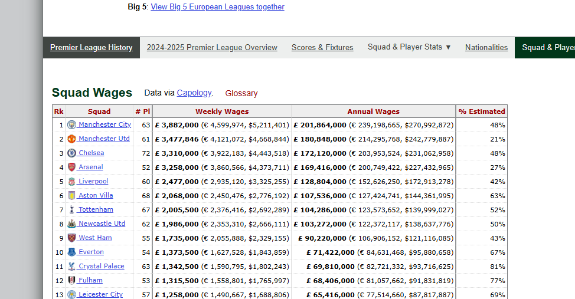Screen dimensions: 575x299
Task: Open the Premier League History tab
Action: pyautogui.click(x=92, y=48)
